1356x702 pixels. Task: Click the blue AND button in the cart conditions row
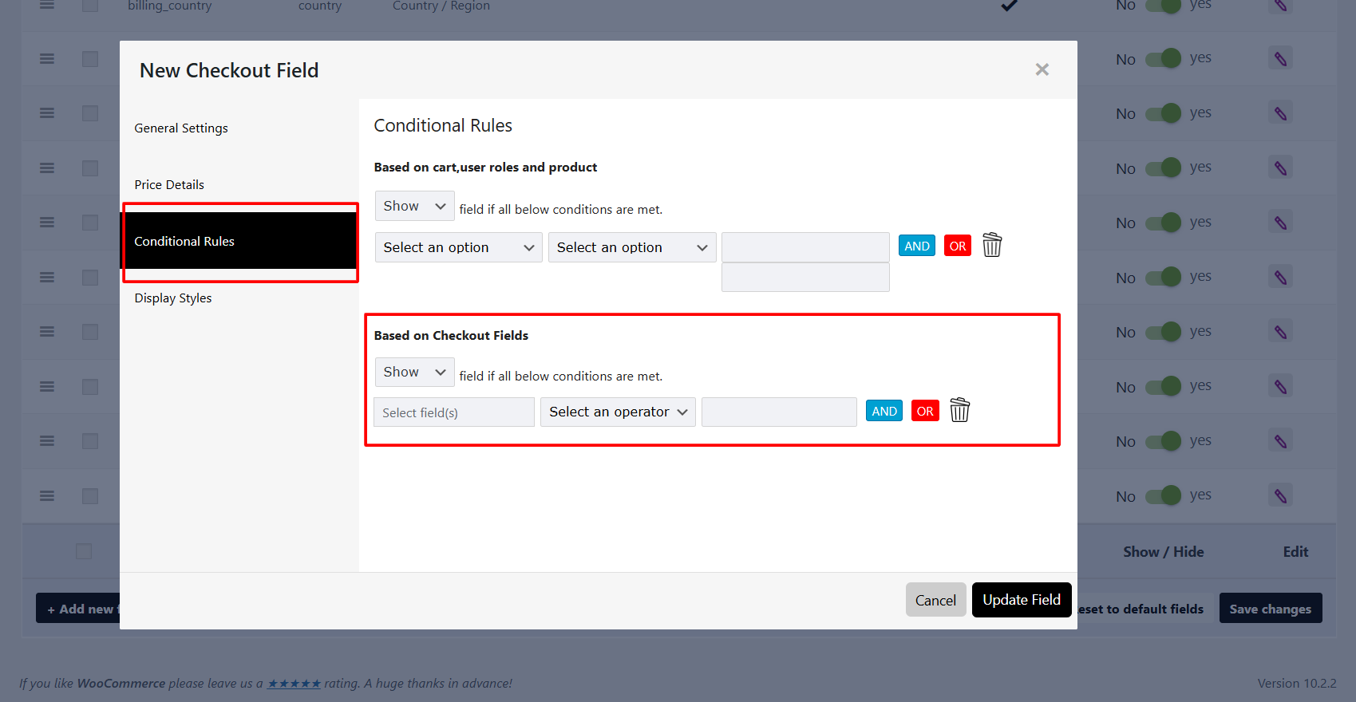coord(916,246)
